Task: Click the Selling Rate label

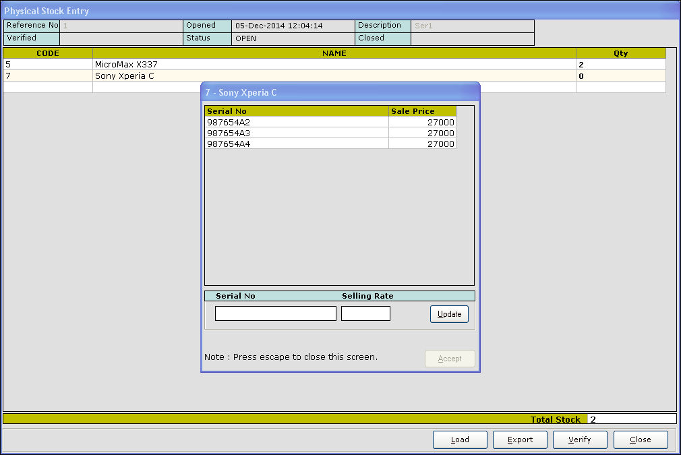Action: coord(367,296)
